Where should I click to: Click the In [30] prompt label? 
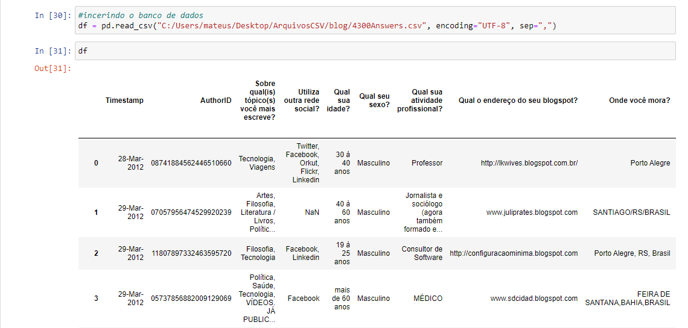[53, 15]
